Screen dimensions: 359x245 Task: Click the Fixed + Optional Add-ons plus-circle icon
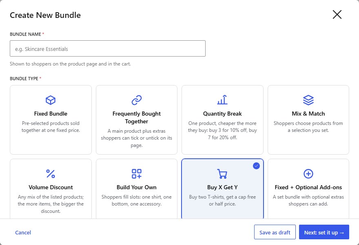pyautogui.click(x=308, y=174)
